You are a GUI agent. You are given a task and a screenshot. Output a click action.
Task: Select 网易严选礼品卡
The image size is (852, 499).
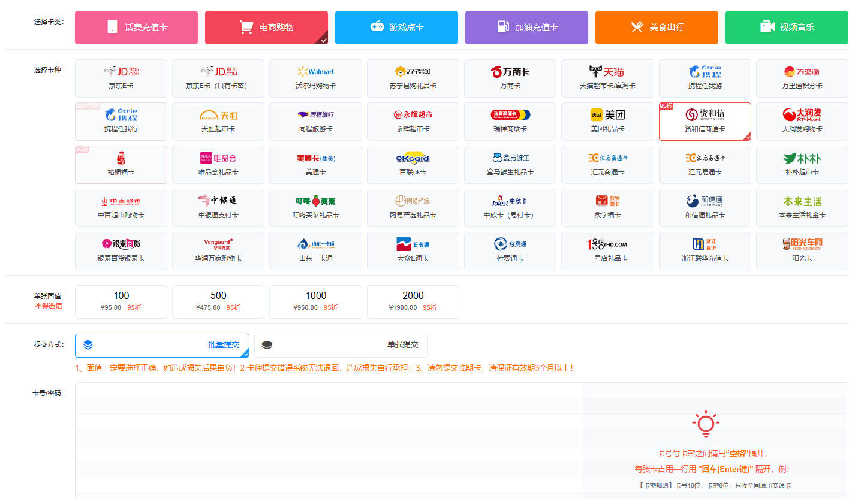coord(413,208)
